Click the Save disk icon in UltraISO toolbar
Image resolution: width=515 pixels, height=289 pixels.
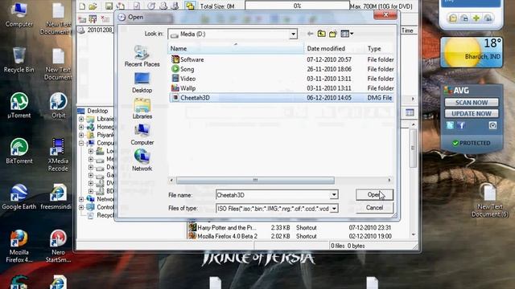[109, 6]
